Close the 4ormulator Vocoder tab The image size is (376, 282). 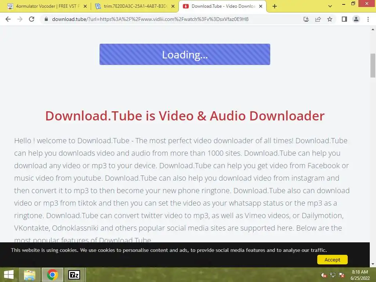(x=85, y=6)
